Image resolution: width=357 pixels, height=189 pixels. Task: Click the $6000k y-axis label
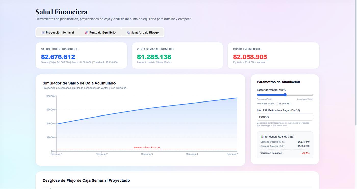(50, 110)
